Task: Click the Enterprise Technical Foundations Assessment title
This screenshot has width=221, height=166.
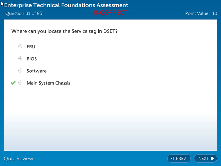Action: pos(66,5)
